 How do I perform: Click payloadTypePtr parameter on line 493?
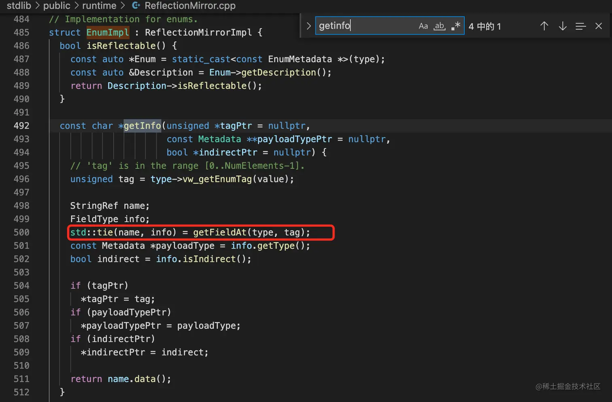point(295,139)
